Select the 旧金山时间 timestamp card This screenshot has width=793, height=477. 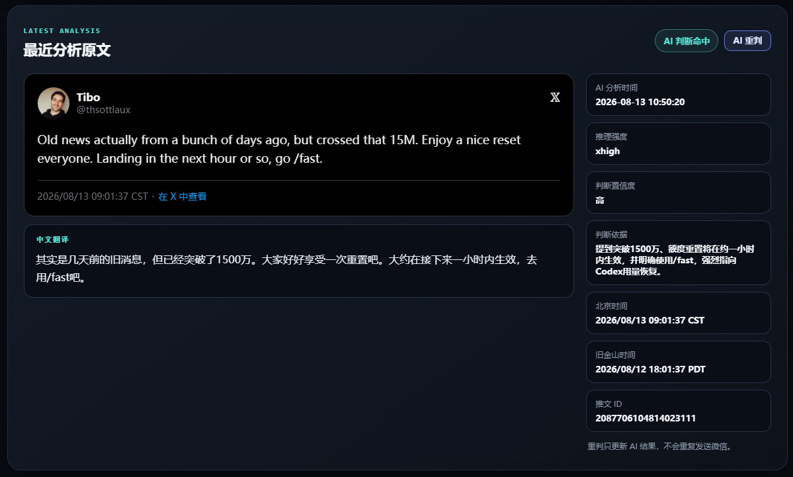coord(678,362)
